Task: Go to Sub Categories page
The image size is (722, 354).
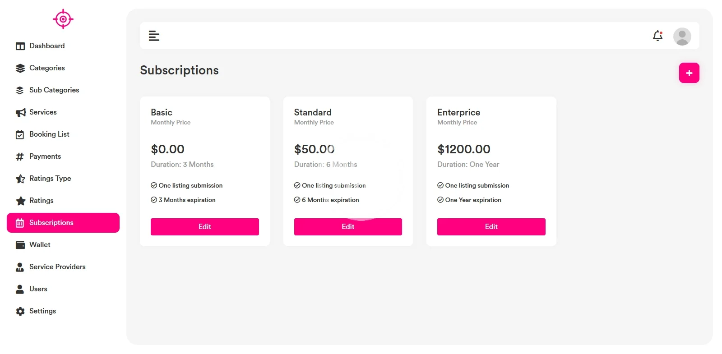Action: (x=54, y=90)
